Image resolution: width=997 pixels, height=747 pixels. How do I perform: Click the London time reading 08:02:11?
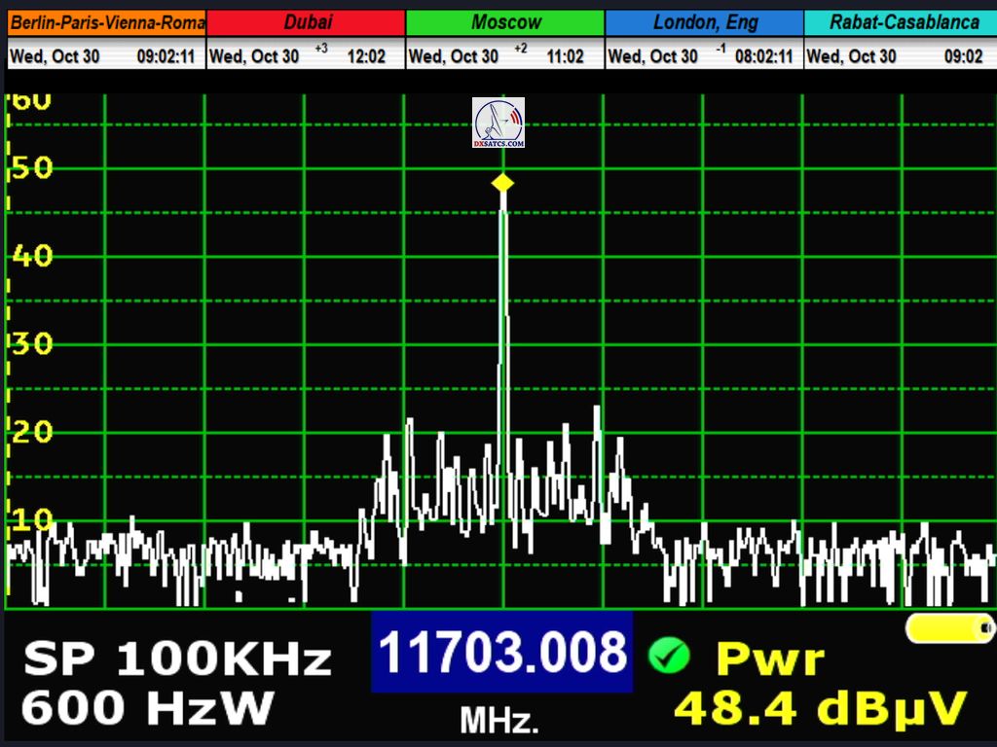coord(763,56)
